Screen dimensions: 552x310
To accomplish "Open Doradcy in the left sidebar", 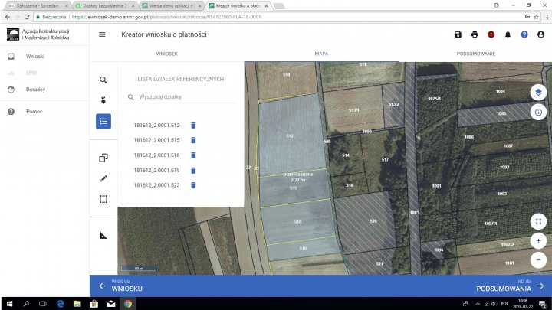I will click(x=36, y=90).
